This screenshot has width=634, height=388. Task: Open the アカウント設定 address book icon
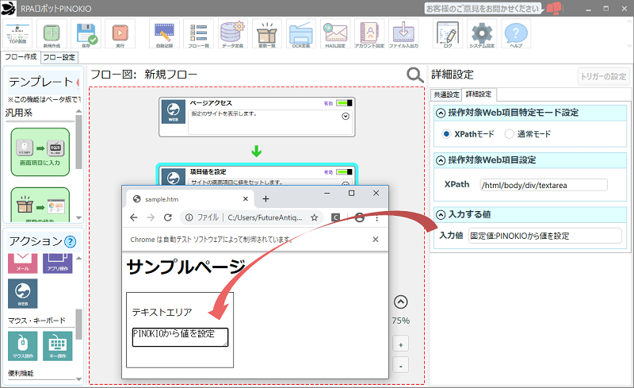(x=369, y=34)
